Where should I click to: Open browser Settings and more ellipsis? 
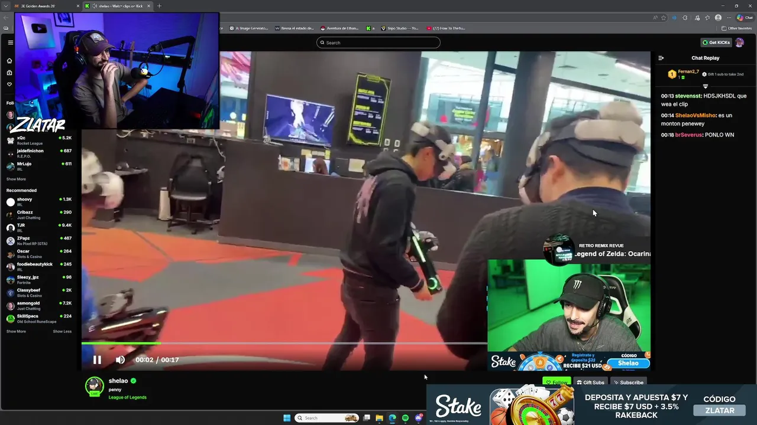tap(729, 18)
